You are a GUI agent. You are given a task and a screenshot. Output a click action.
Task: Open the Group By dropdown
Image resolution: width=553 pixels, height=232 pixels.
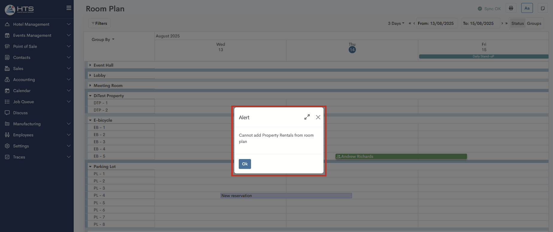point(103,39)
